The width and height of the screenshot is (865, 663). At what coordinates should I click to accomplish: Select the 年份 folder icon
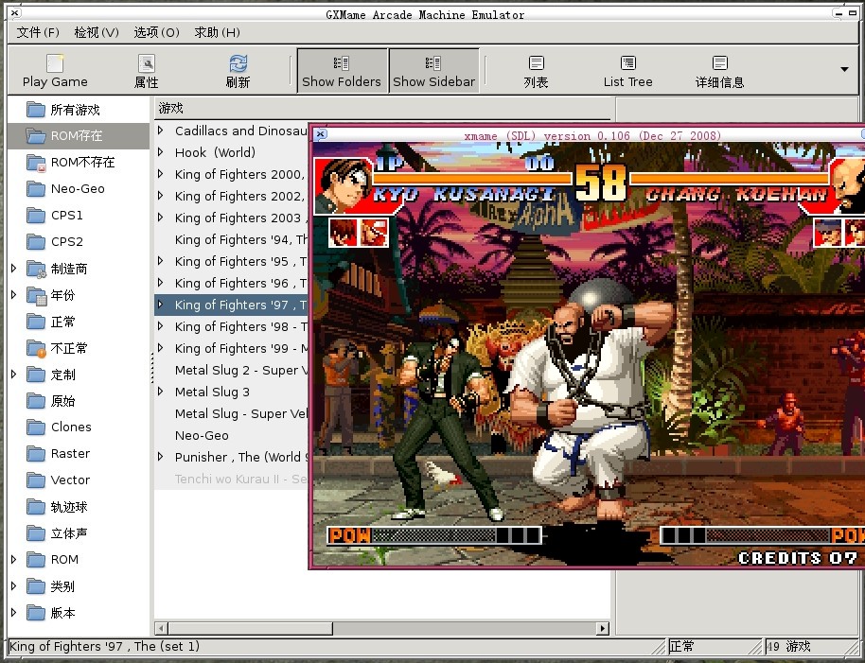[36, 295]
